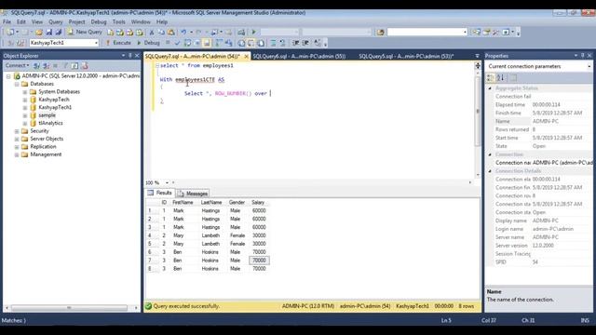The image size is (596, 335).
Task: Click the Object Explorer horizontal scrollbar
Action: pyautogui.click(x=69, y=308)
